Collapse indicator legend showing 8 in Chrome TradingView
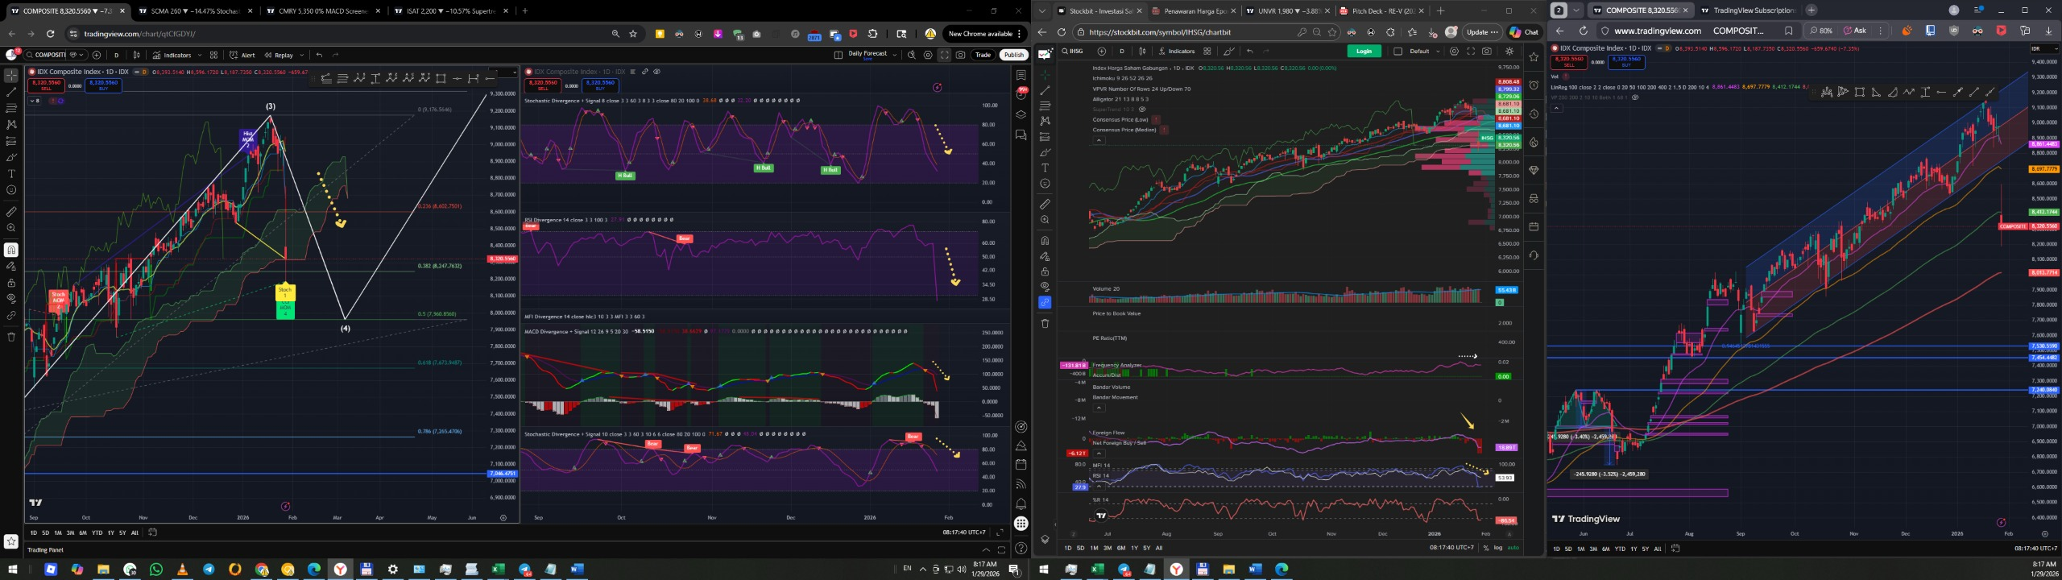 click(35, 101)
